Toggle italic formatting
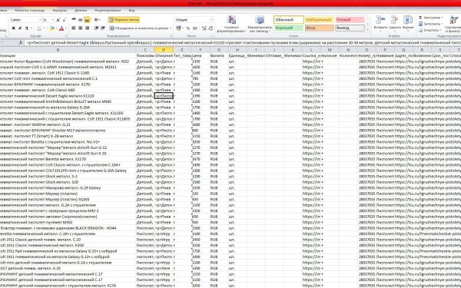461x288 pixels. [20, 28]
